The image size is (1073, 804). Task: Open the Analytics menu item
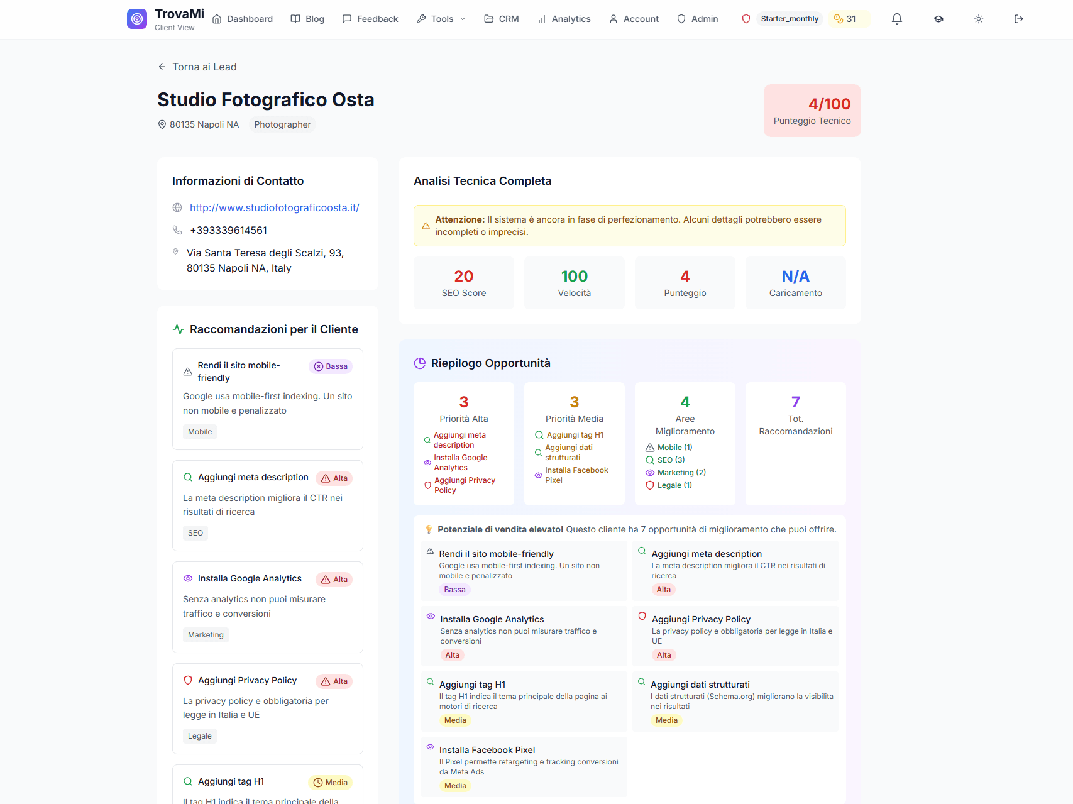(x=564, y=19)
